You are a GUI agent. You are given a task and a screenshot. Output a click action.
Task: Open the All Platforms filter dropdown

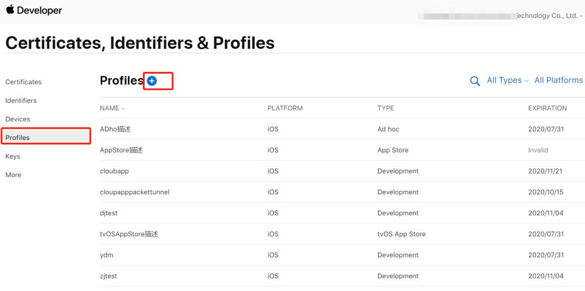(x=558, y=80)
